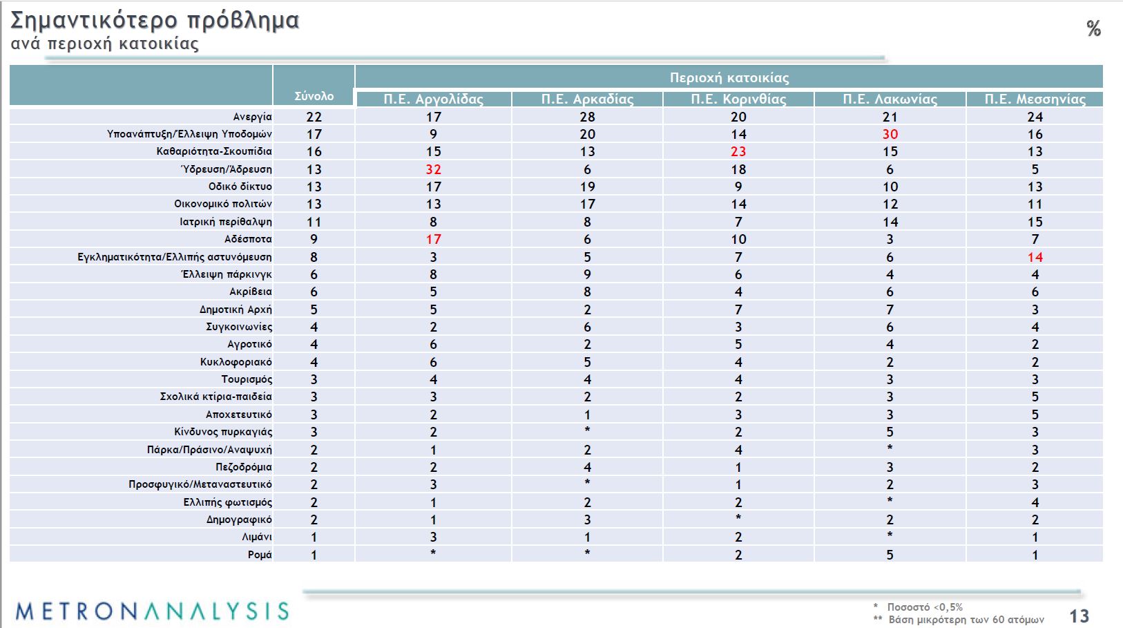This screenshot has width=1123, height=628.
Task: Click red value 23 in Καθαριότητα-Σκουπίδια row
Action: pos(738,151)
